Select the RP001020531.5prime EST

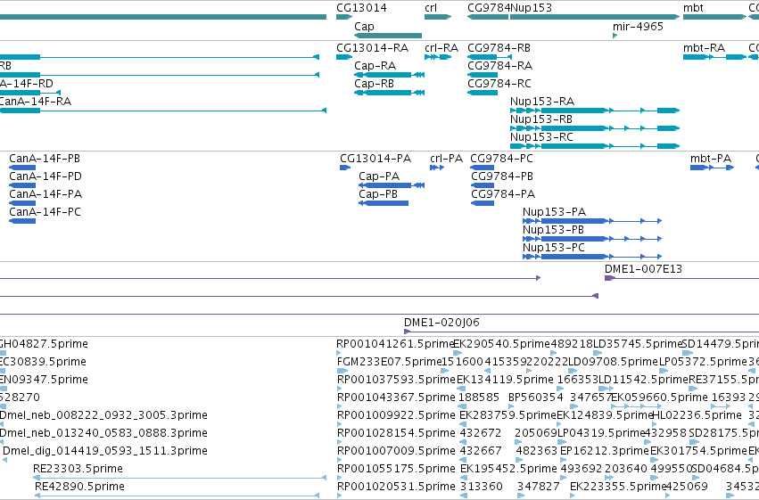coord(340,496)
